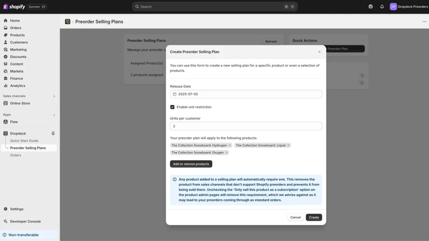The image size is (429, 241).
Task: Unpin Dropdeck using the pin icon
Action: (x=53, y=133)
